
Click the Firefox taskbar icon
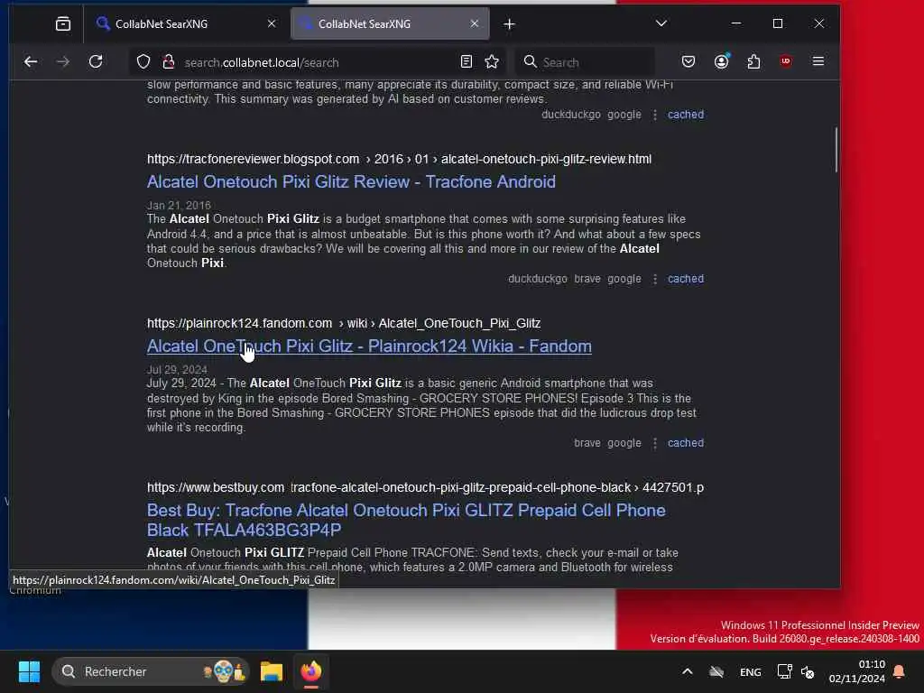[311, 671]
